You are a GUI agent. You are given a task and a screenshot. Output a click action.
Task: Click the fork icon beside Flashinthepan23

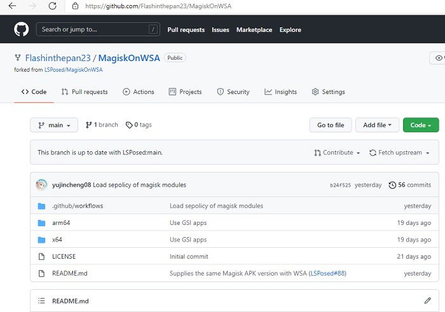click(x=18, y=58)
